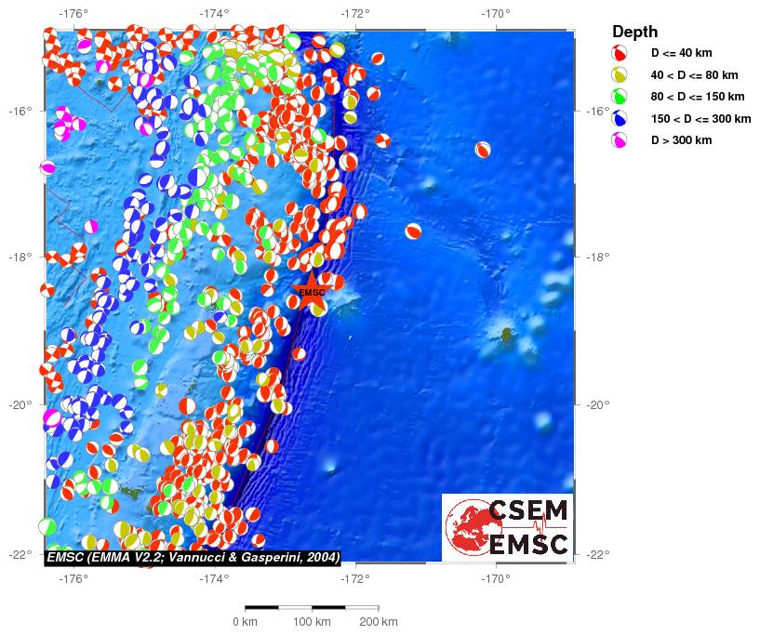760x635 pixels.
Task: Click the "100 km" scale bar label
Action: tap(312, 621)
